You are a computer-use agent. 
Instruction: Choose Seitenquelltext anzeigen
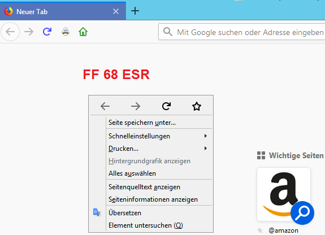(x=159, y=187)
